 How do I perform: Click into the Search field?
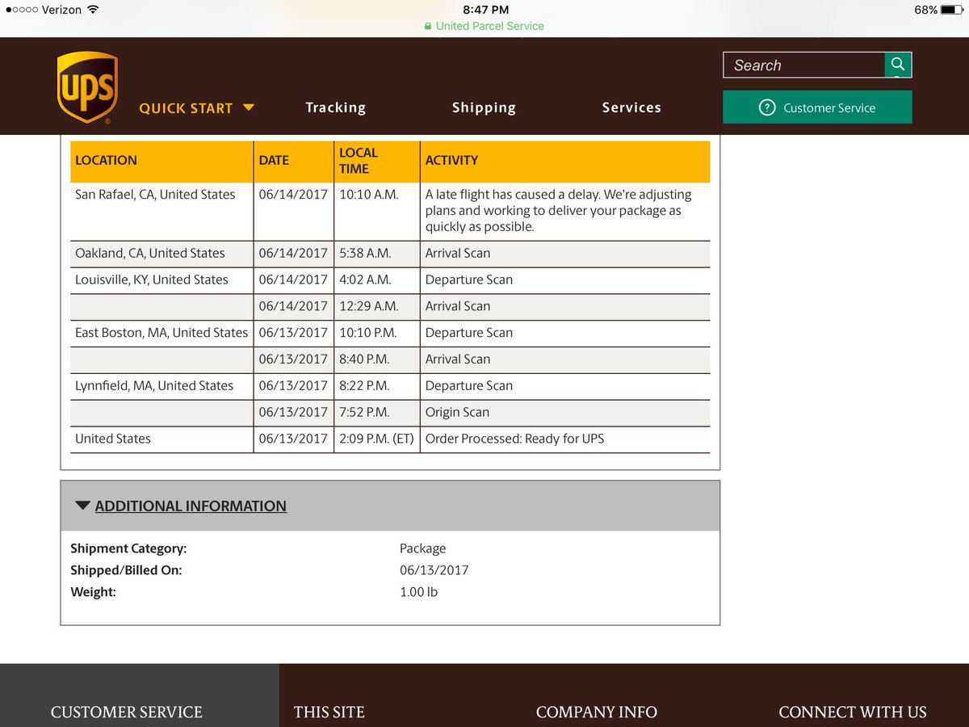click(804, 65)
